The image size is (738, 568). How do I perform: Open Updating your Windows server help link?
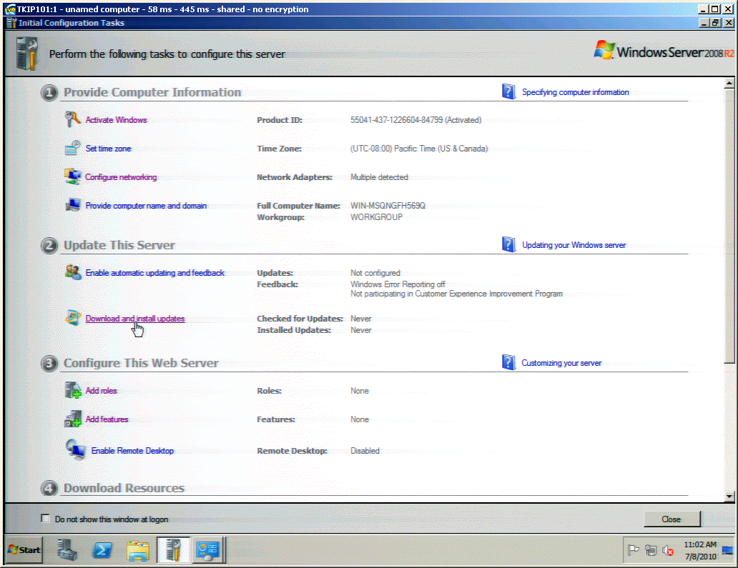tap(574, 245)
